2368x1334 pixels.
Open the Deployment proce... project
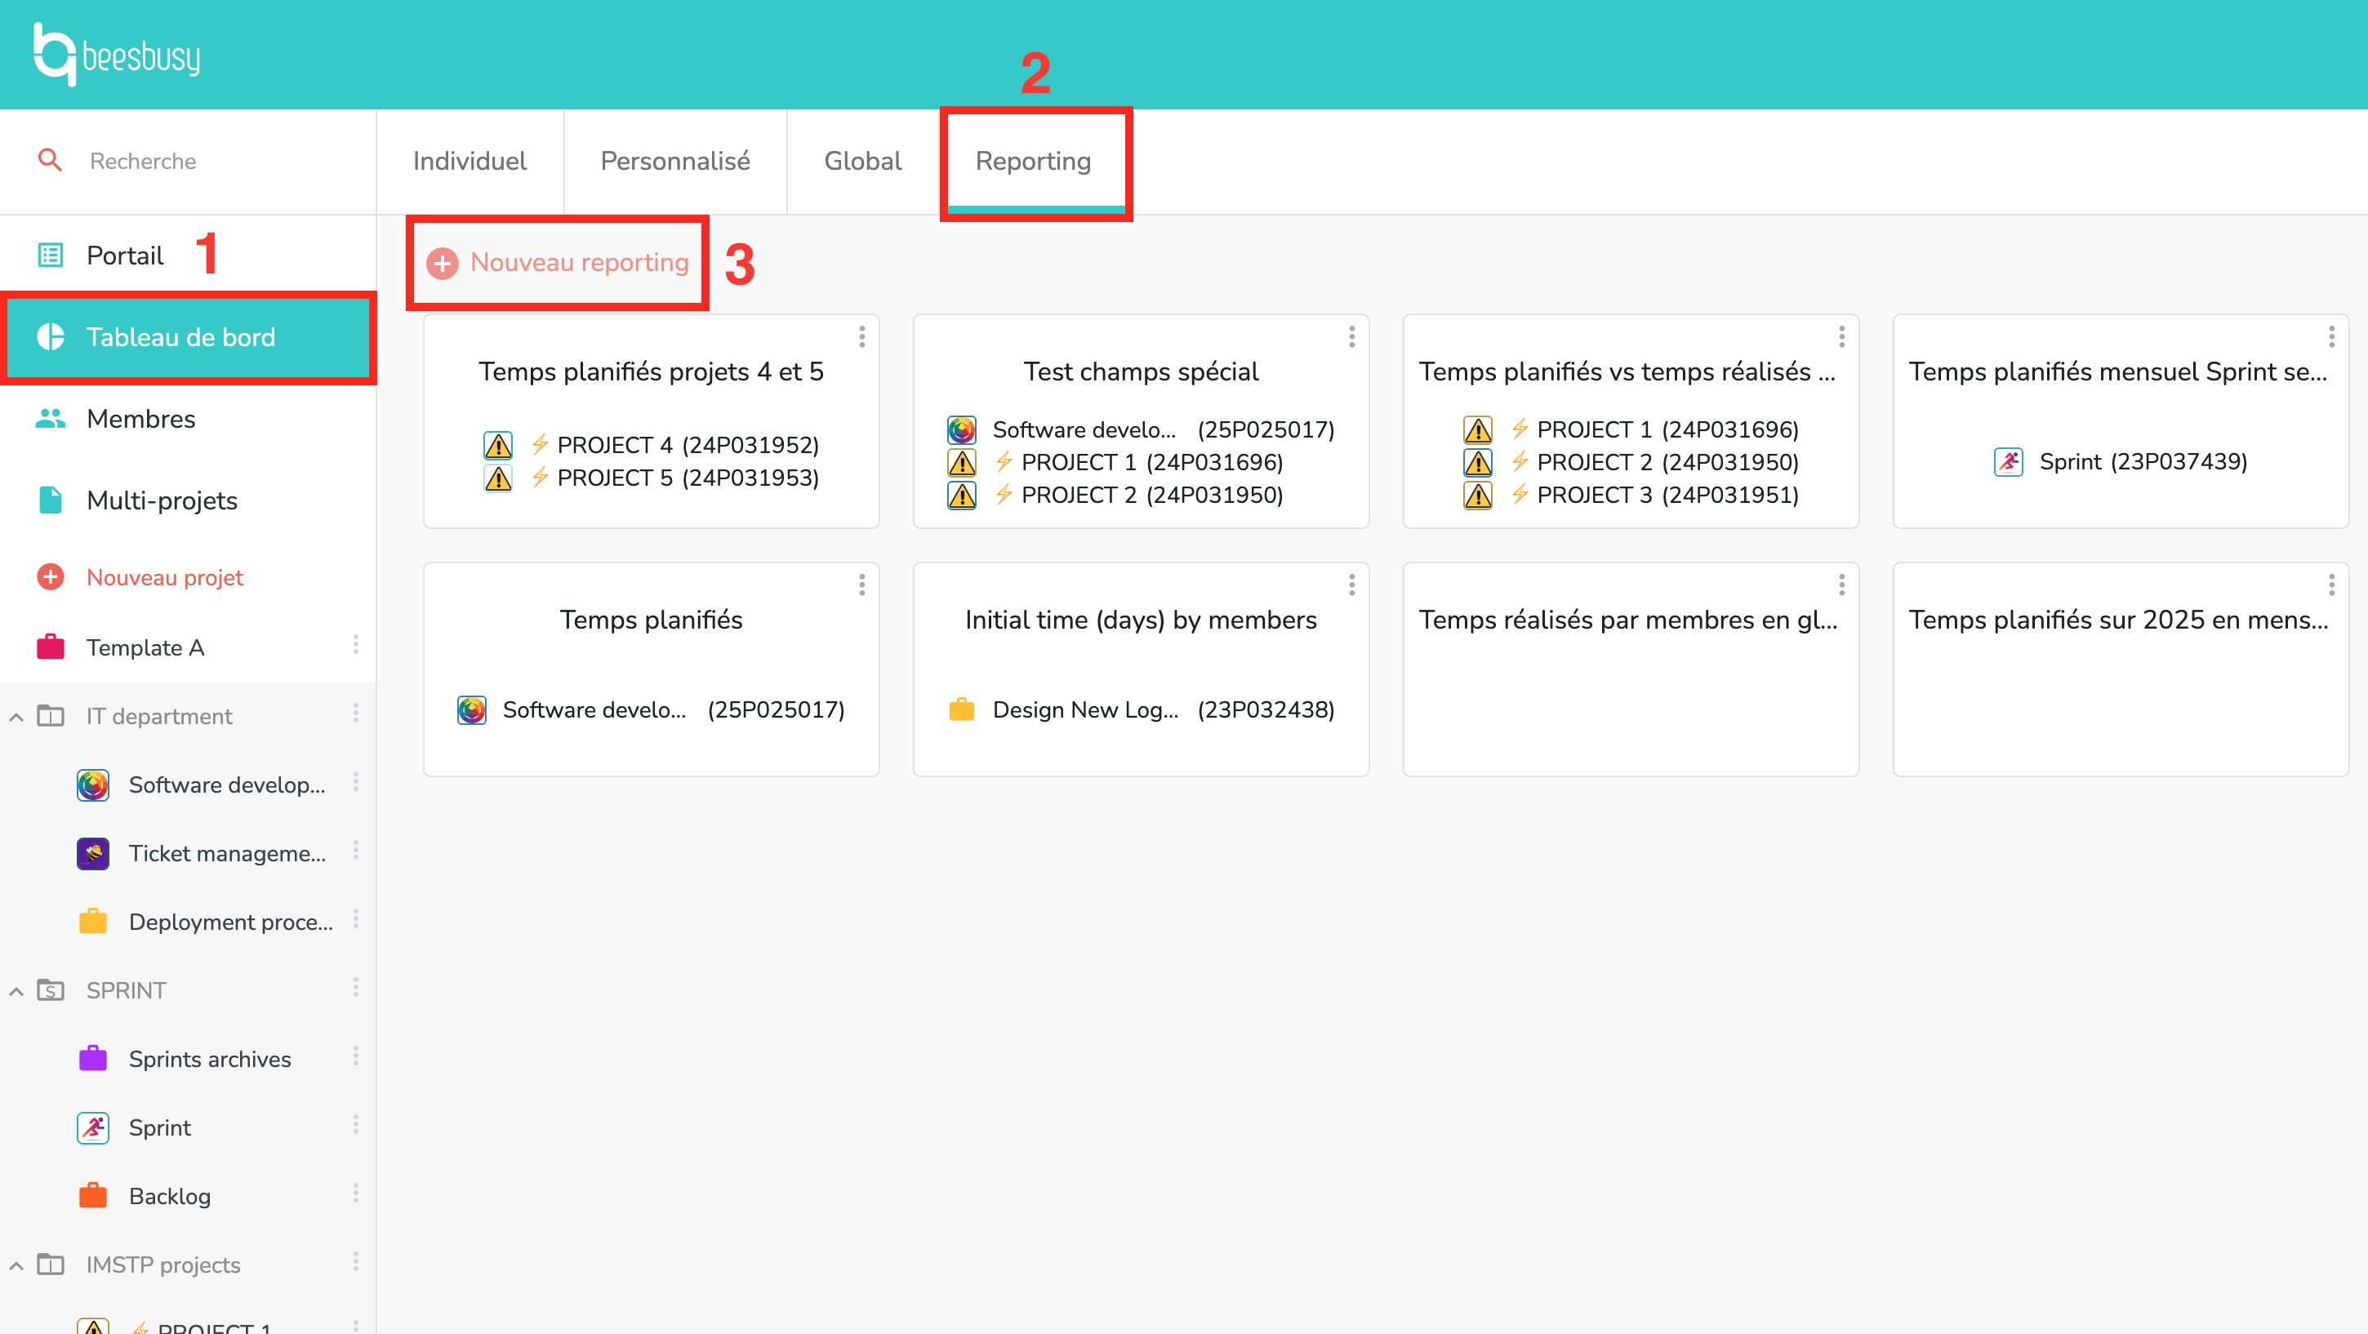coord(229,922)
